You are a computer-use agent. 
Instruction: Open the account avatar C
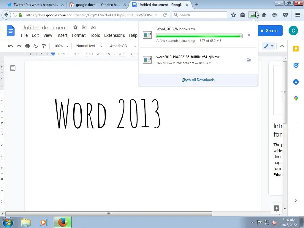[293, 31]
